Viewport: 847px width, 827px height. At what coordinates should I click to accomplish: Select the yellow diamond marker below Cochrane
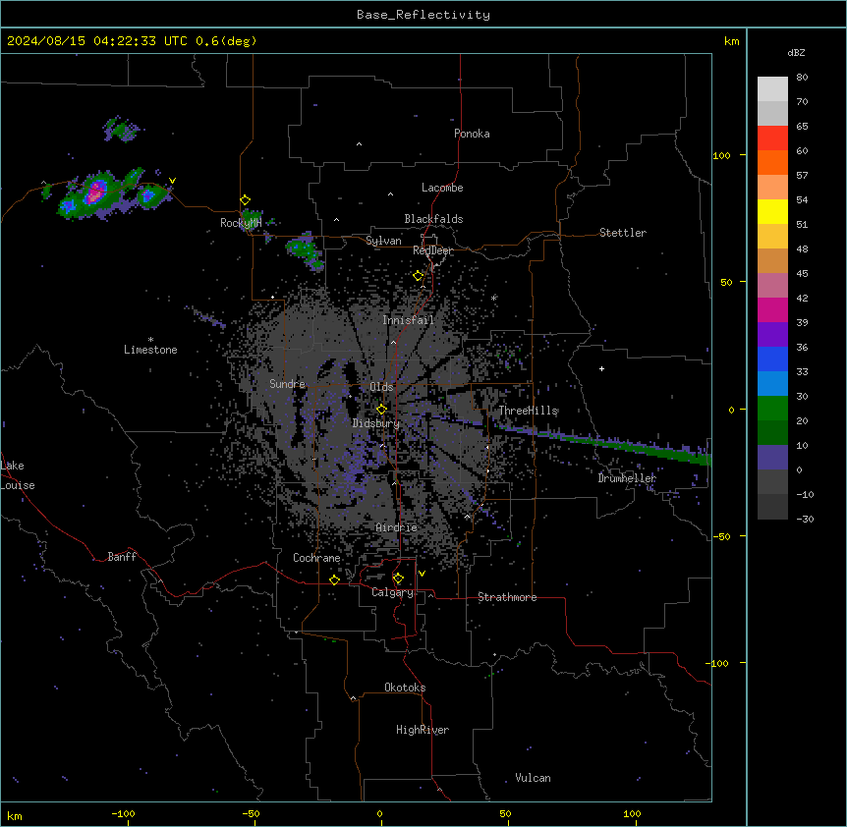click(x=334, y=579)
